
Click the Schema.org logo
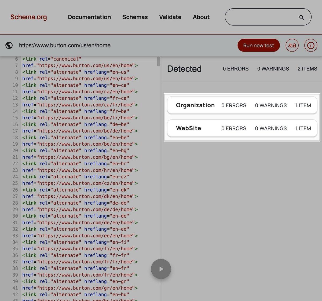point(28,17)
